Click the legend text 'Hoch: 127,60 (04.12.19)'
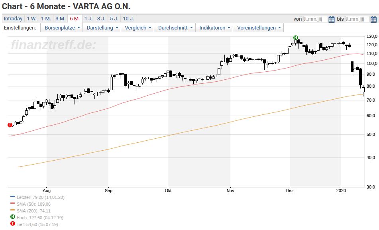Screen dimensions: 379x230 (40, 218)
